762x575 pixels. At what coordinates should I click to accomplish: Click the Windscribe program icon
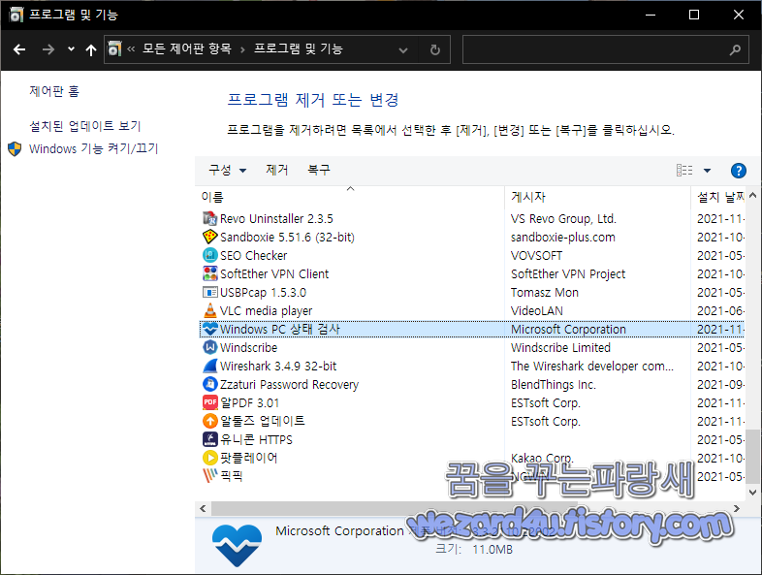click(x=209, y=347)
